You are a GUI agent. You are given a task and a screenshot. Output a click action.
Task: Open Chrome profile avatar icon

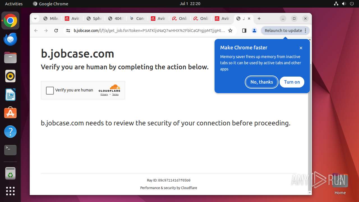click(254, 31)
